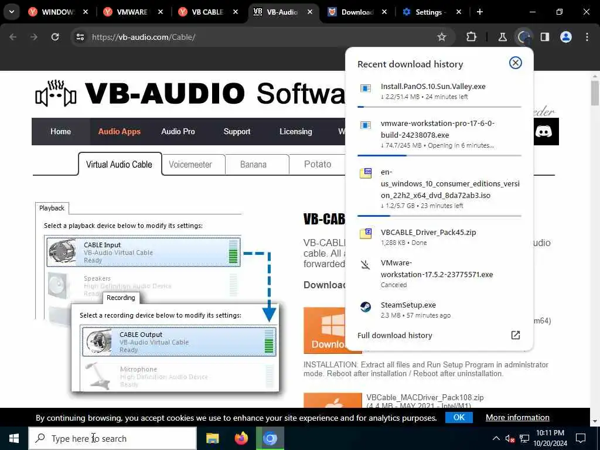
Task: Click the Install.PanOS download progress bar
Action: (439, 107)
